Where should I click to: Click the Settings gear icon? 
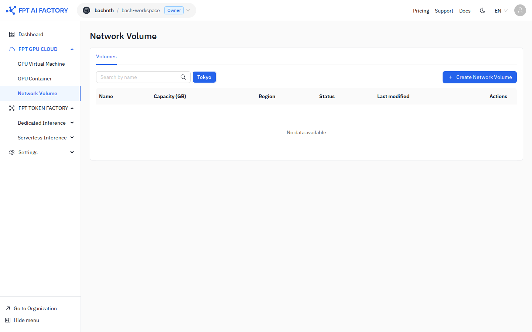12,152
